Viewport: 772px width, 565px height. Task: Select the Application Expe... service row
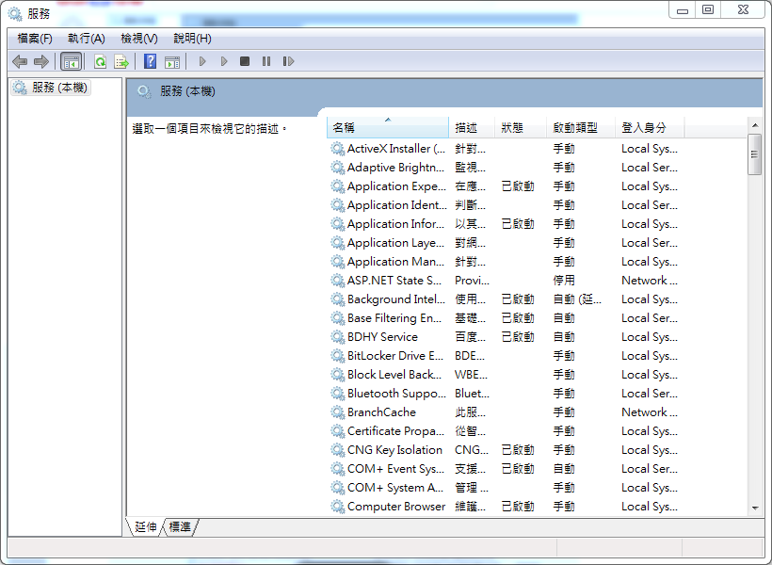[x=506, y=186]
